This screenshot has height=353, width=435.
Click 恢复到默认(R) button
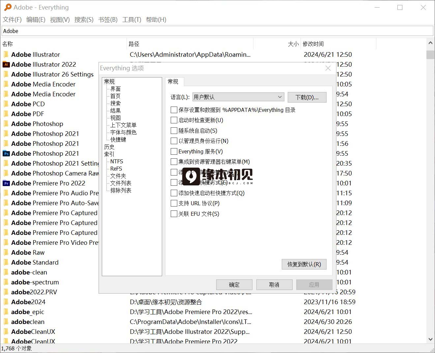[x=304, y=264]
